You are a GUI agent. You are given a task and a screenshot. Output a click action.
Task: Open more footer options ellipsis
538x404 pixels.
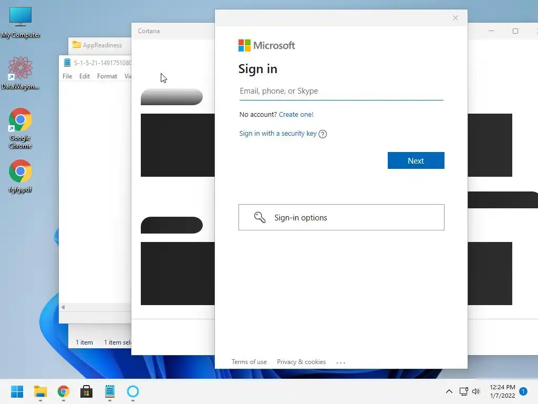coord(340,362)
